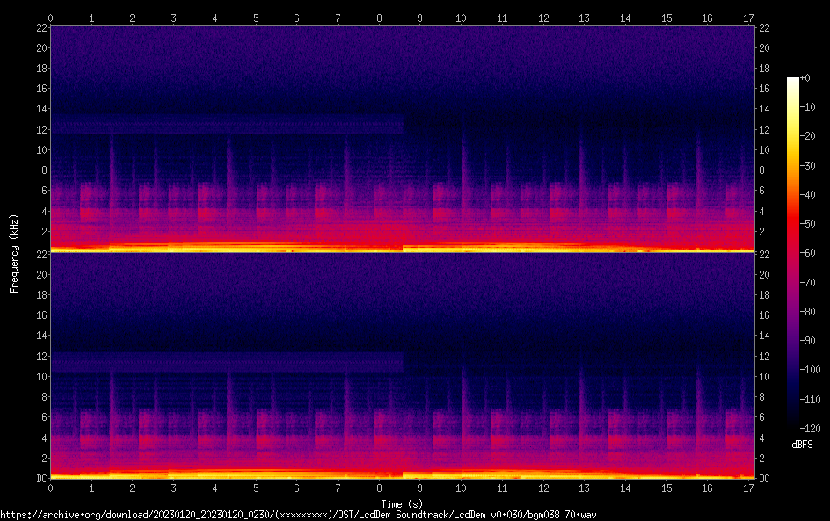Click the lower channel's DC label on the left axis

[x=40, y=478]
